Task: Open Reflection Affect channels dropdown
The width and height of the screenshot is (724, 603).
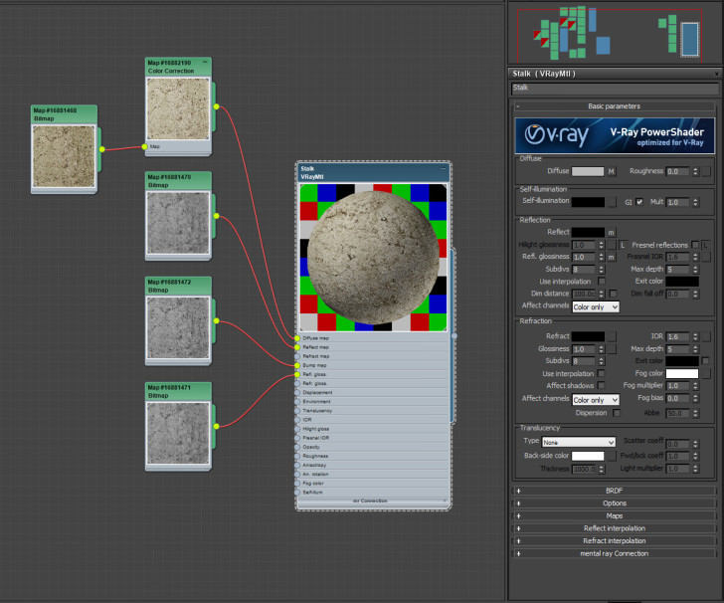Action: click(x=596, y=306)
